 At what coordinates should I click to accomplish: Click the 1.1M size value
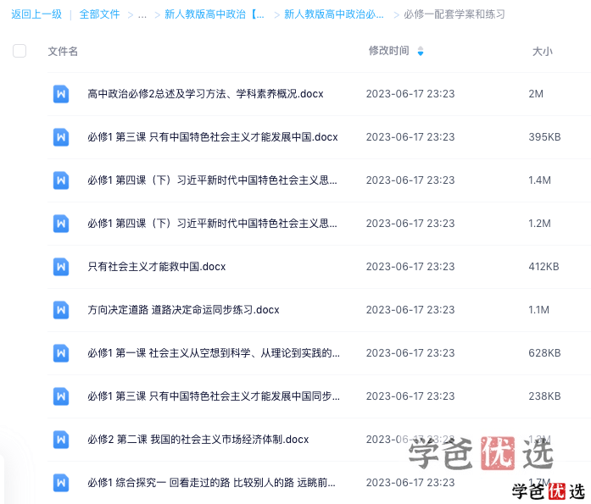click(x=538, y=310)
